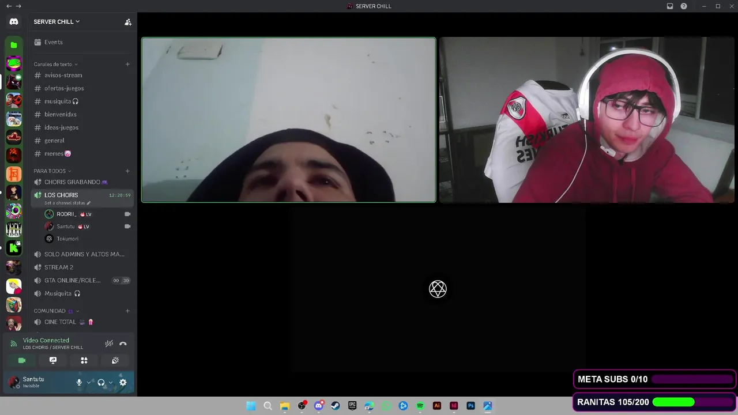The height and width of the screenshot is (415, 738).
Task: Share your screen
Action: pos(53,360)
